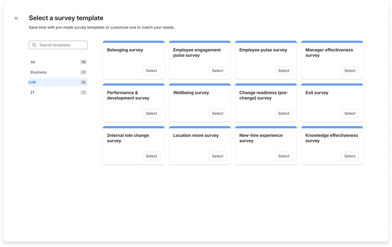This screenshot has width=392, height=247.
Task: Choose the Employee engagement pulse survey
Action: 217,70
